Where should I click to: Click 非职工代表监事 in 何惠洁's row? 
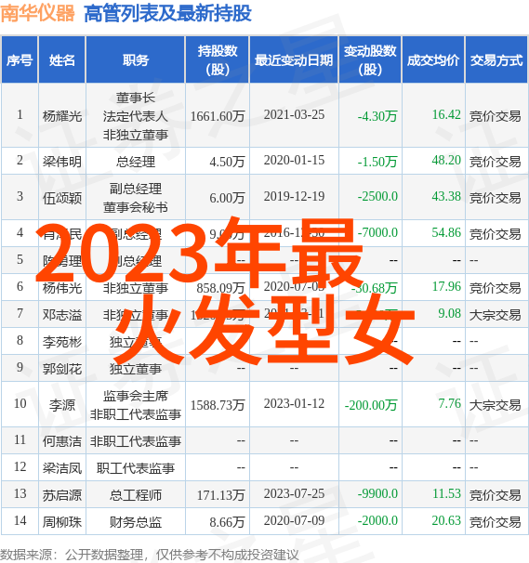point(136,440)
